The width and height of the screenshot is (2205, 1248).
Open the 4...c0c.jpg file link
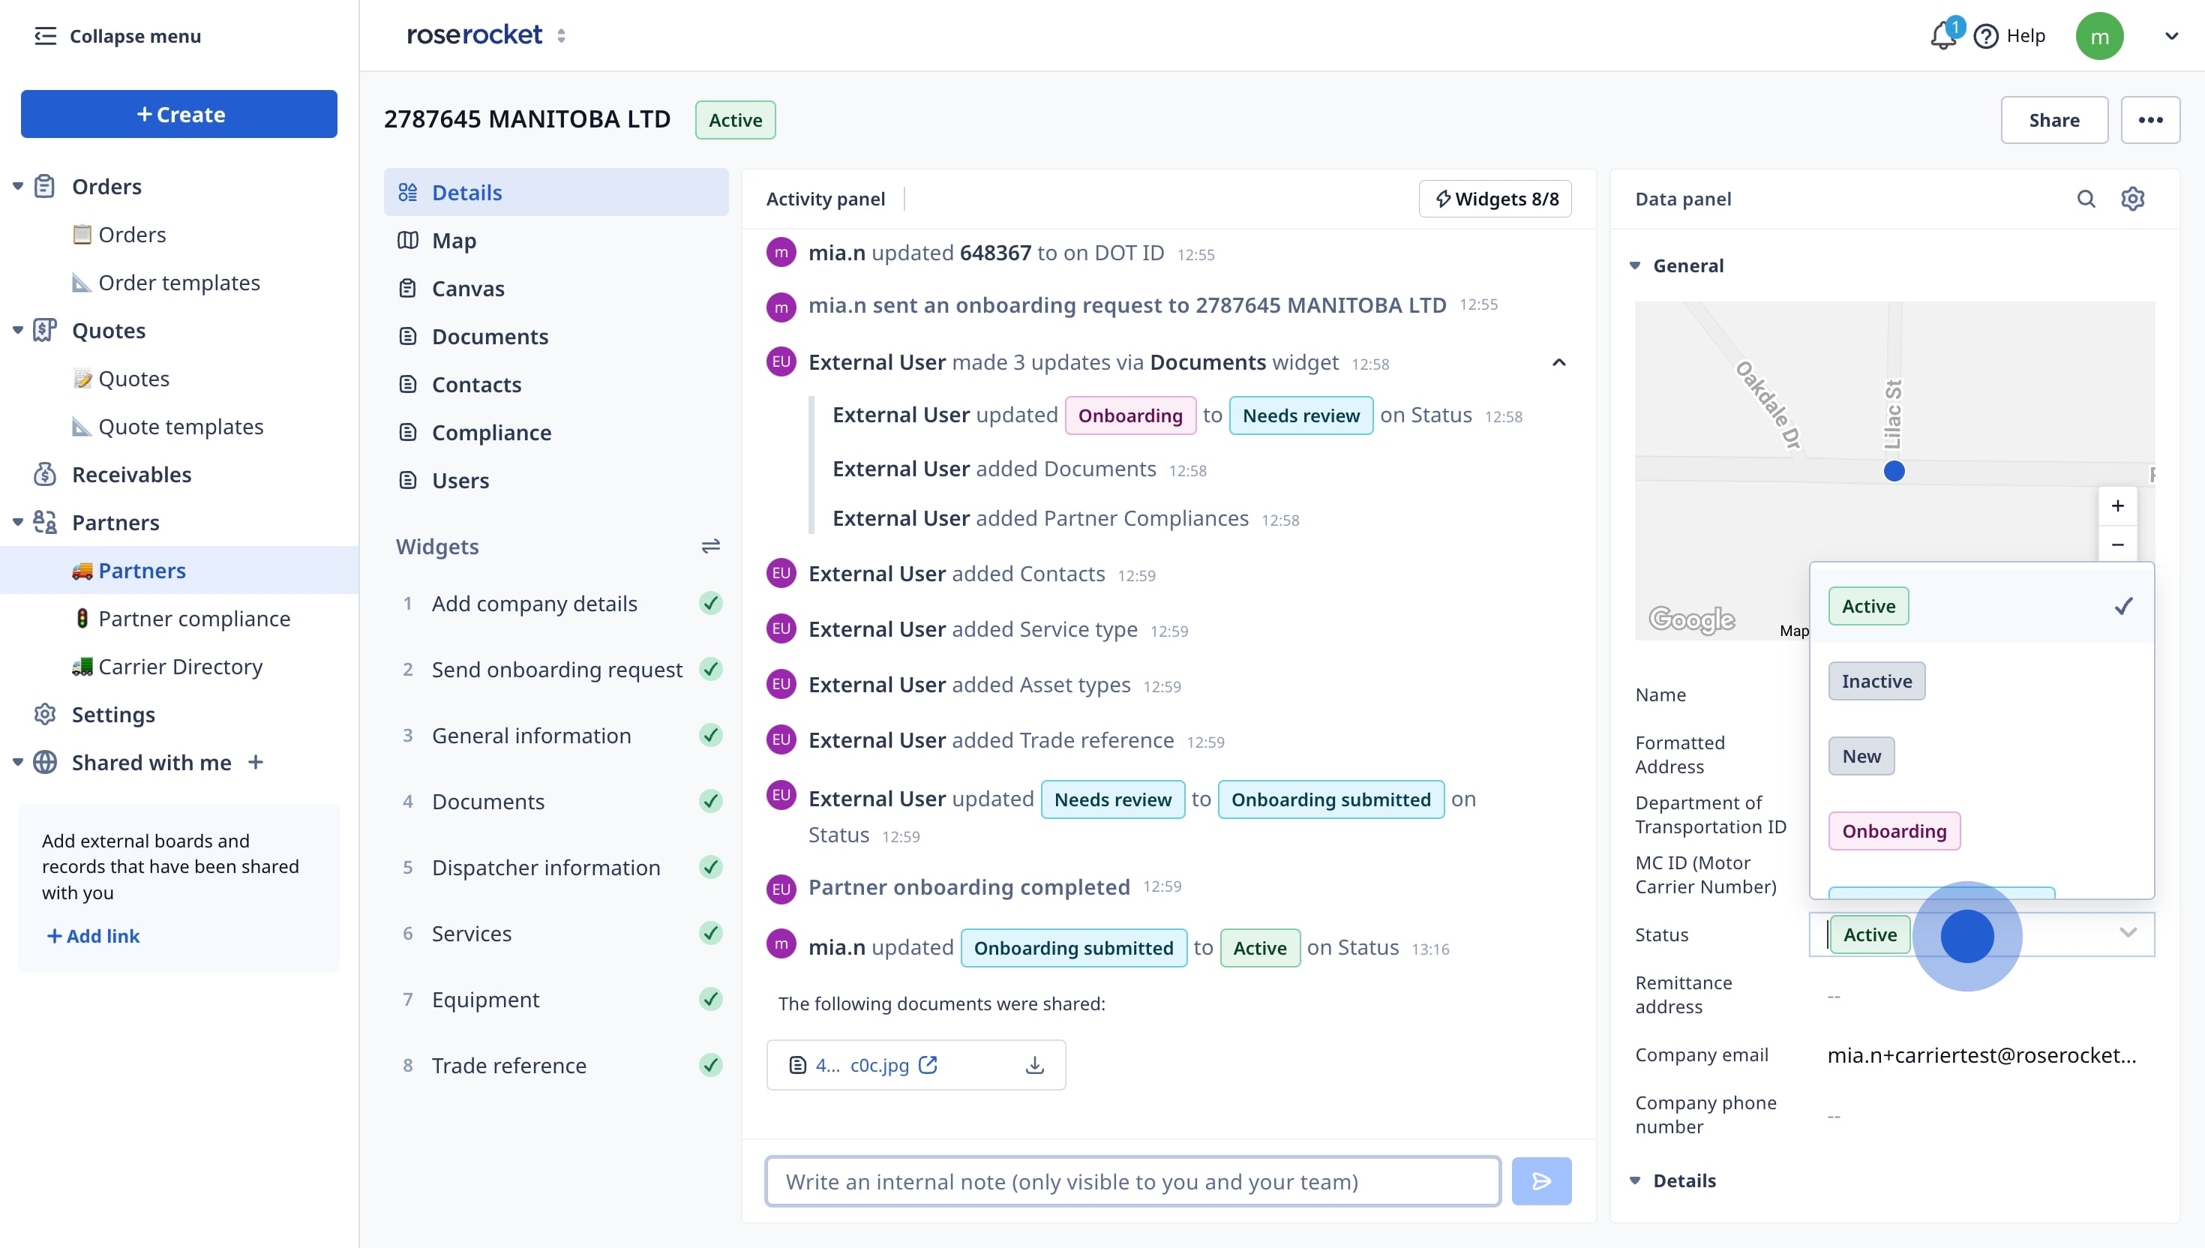(861, 1064)
